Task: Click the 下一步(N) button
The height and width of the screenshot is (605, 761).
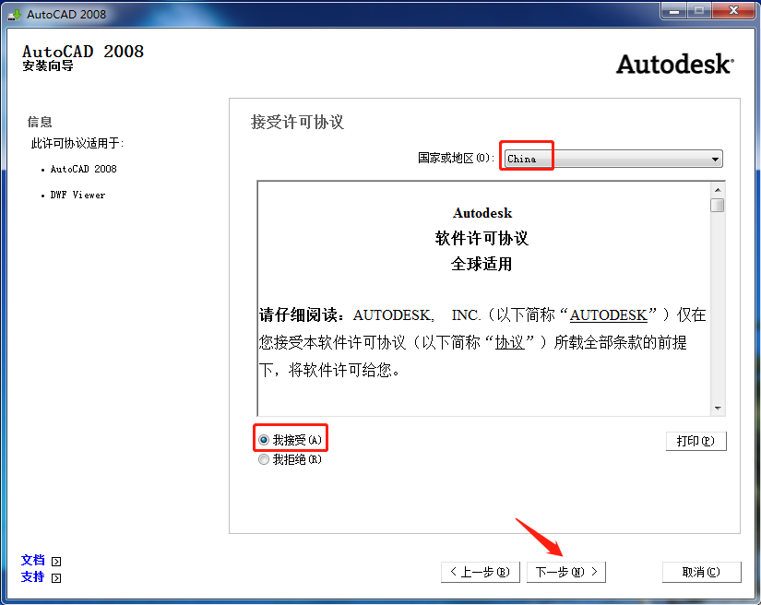Action: (565, 572)
